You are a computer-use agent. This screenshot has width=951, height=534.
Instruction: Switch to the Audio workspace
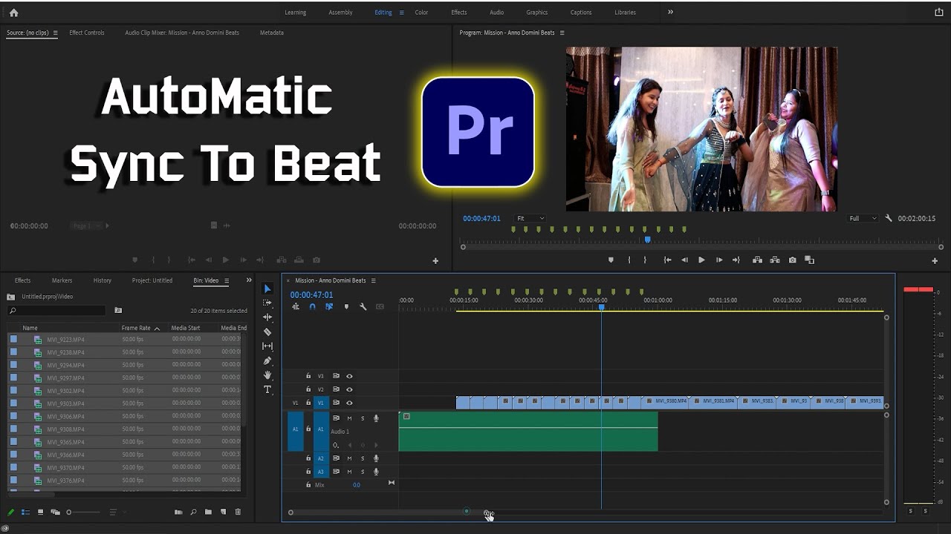tap(496, 13)
